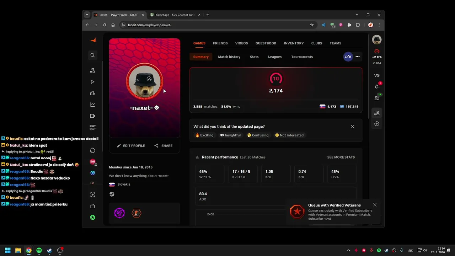The height and width of the screenshot is (256, 455).
Task: Open the GUESTBOOK tab
Action: coord(266,43)
